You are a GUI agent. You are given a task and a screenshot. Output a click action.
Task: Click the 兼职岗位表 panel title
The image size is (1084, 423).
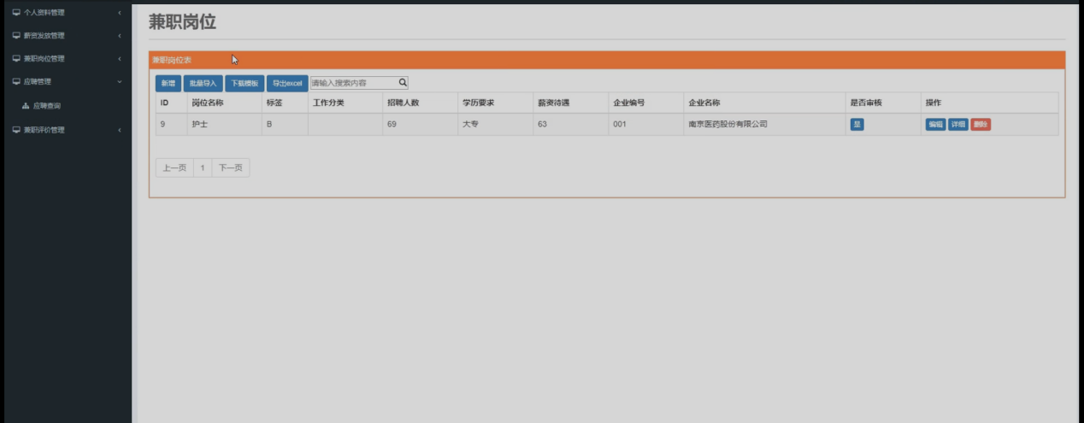tap(172, 60)
